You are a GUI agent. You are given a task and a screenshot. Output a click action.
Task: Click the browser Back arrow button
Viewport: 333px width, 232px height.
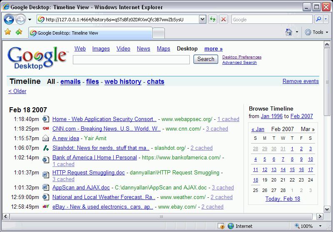pos(9,20)
